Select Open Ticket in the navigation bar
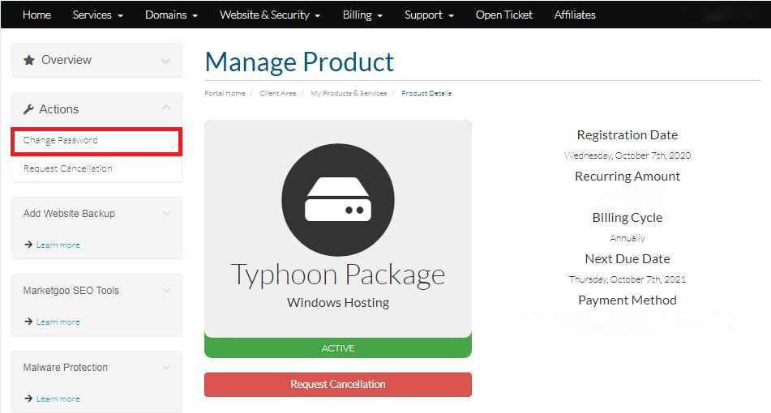Image resolution: width=771 pixels, height=413 pixels. click(x=503, y=15)
